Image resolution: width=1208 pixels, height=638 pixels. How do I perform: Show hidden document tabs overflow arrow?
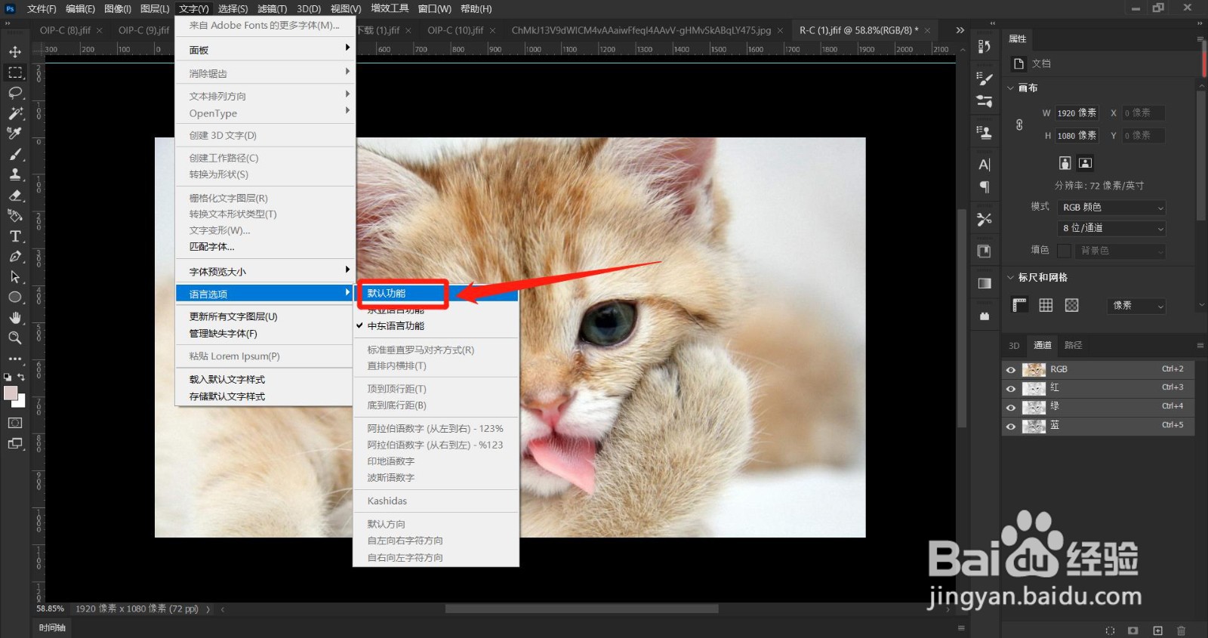click(960, 30)
